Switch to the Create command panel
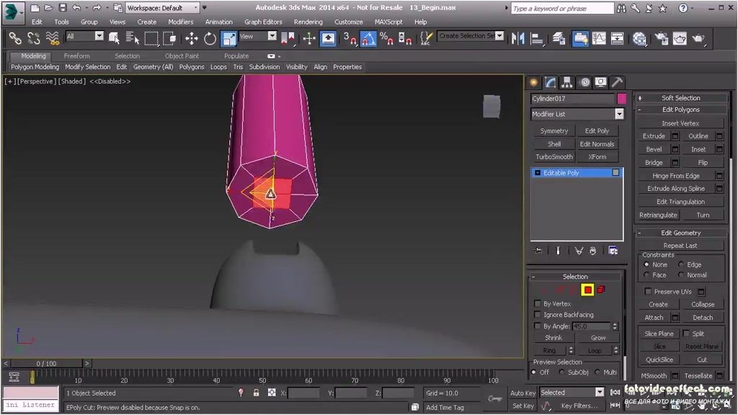The height and width of the screenshot is (415, 738). 534,82
